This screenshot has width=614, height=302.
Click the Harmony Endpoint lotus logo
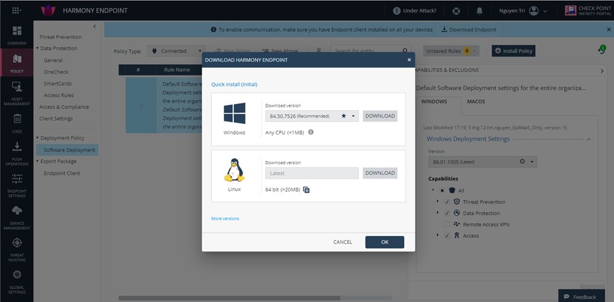(x=49, y=11)
